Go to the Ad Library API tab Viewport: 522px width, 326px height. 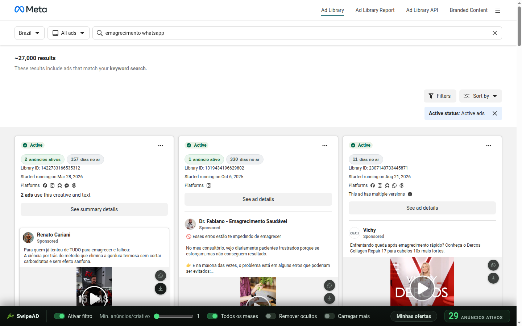422,10
